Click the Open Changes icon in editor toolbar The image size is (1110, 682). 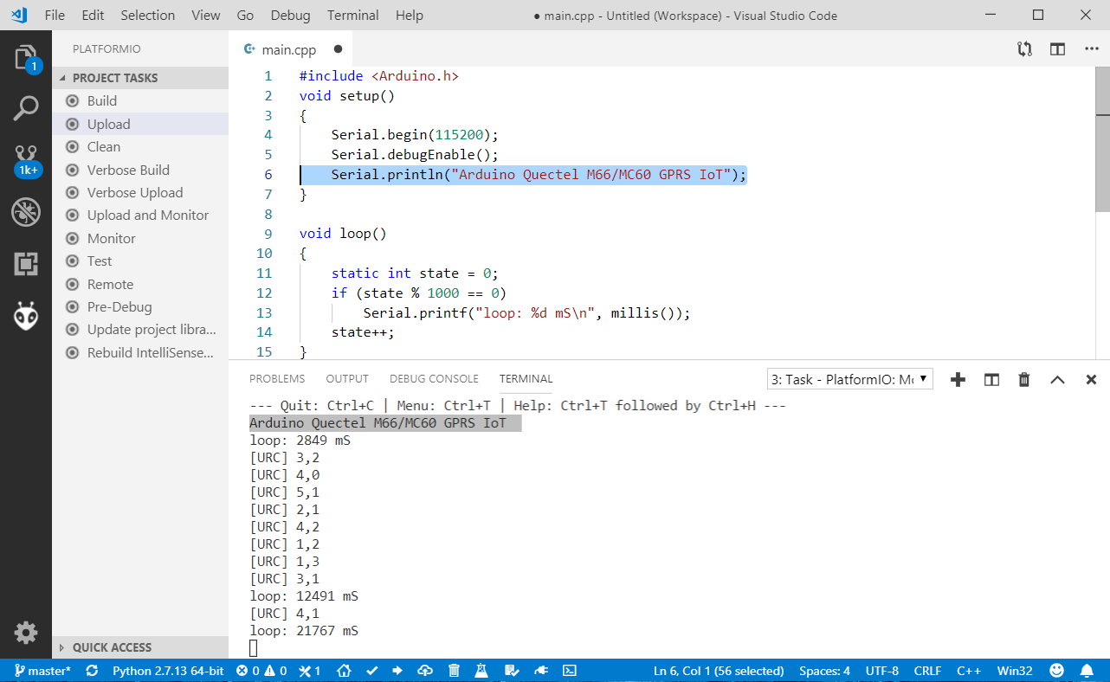click(1024, 49)
